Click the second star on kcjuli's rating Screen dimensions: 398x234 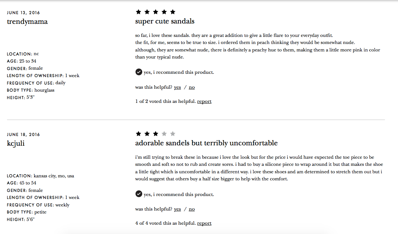click(x=147, y=133)
